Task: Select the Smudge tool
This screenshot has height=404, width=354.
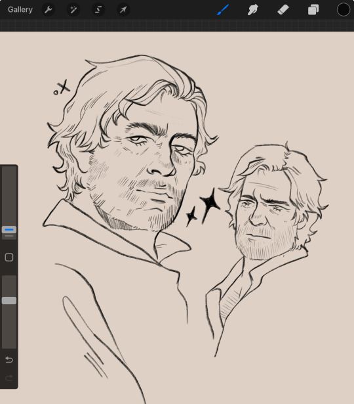Action: click(252, 10)
